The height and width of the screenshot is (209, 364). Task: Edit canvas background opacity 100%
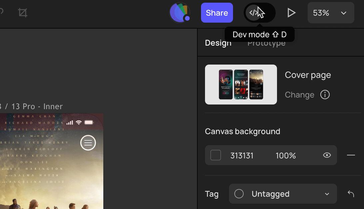[286, 155]
